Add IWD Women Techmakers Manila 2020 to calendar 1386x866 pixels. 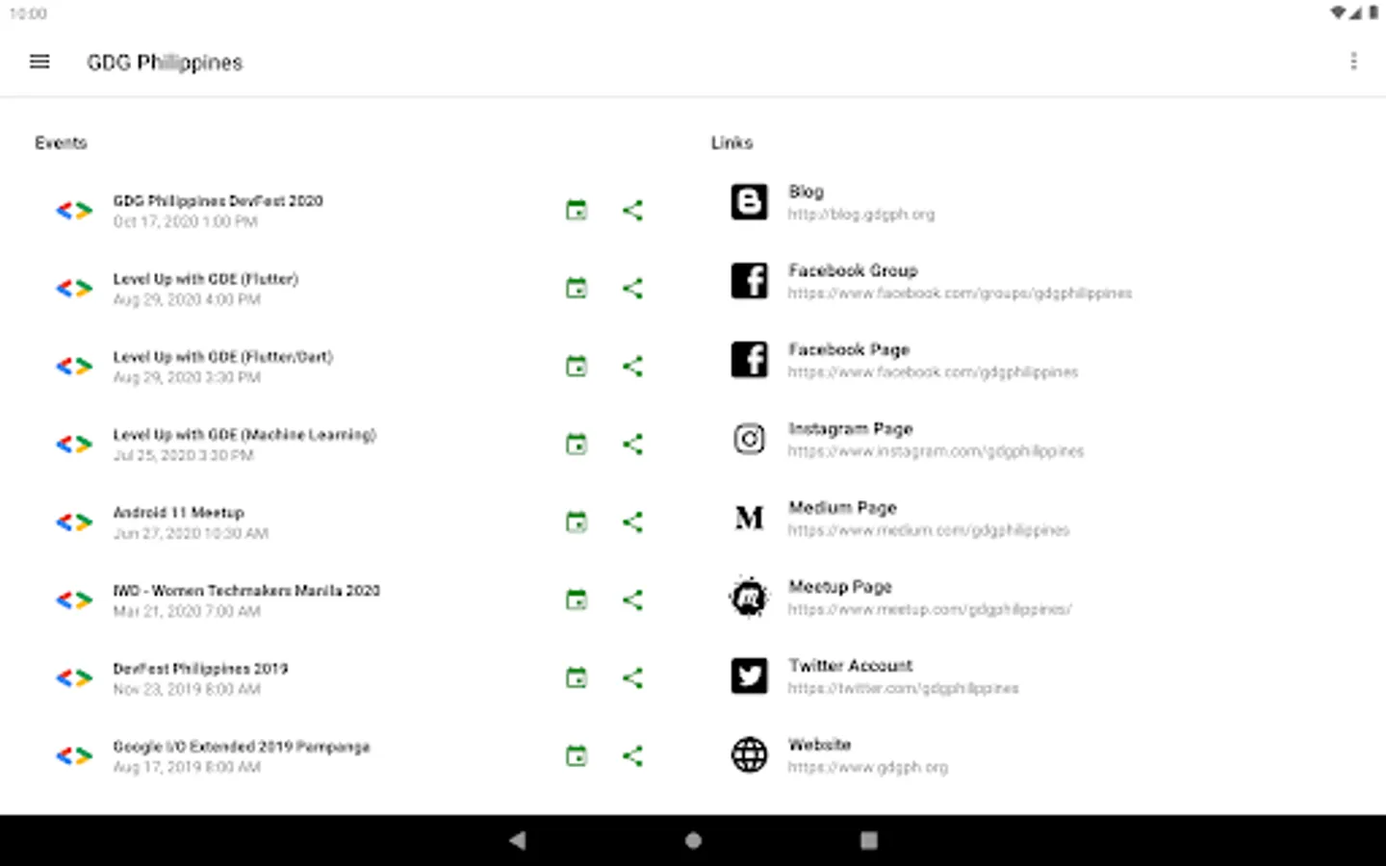pyautogui.click(x=577, y=599)
